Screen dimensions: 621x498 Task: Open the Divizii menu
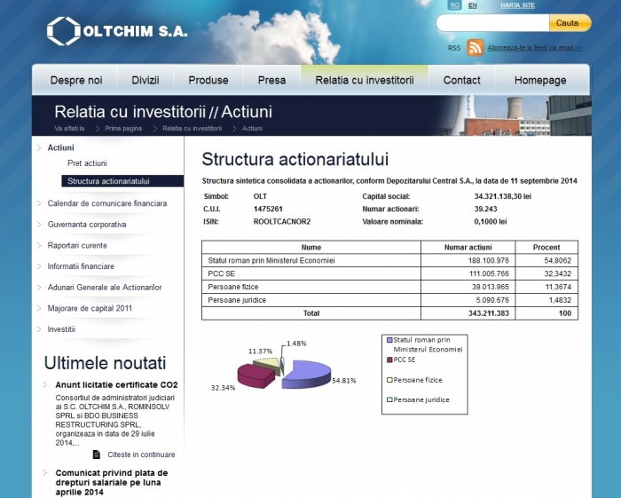tap(145, 81)
